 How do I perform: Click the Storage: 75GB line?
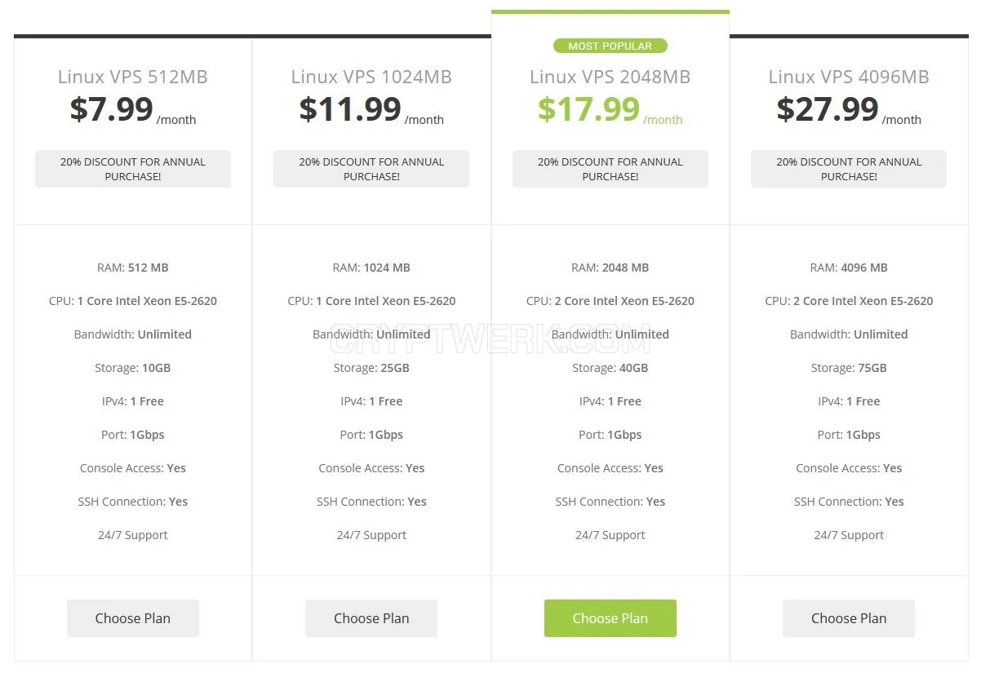pos(849,368)
